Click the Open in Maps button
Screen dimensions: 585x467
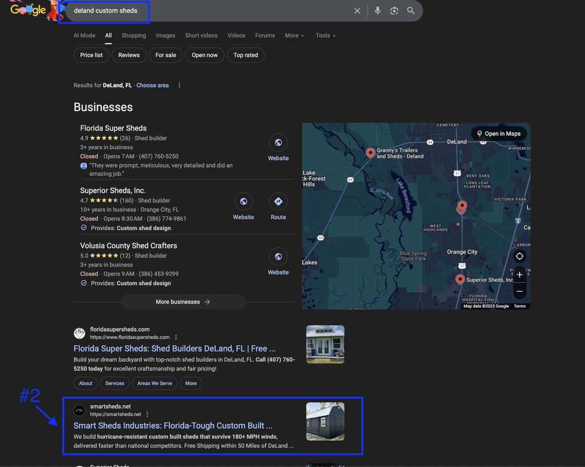[499, 134]
